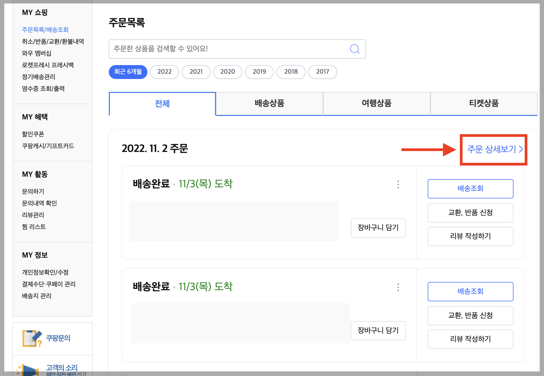This screenshot has height=376, width=544.
Task: Select the 최근 6개월 filter pill
Action: [x=128, y=72]
